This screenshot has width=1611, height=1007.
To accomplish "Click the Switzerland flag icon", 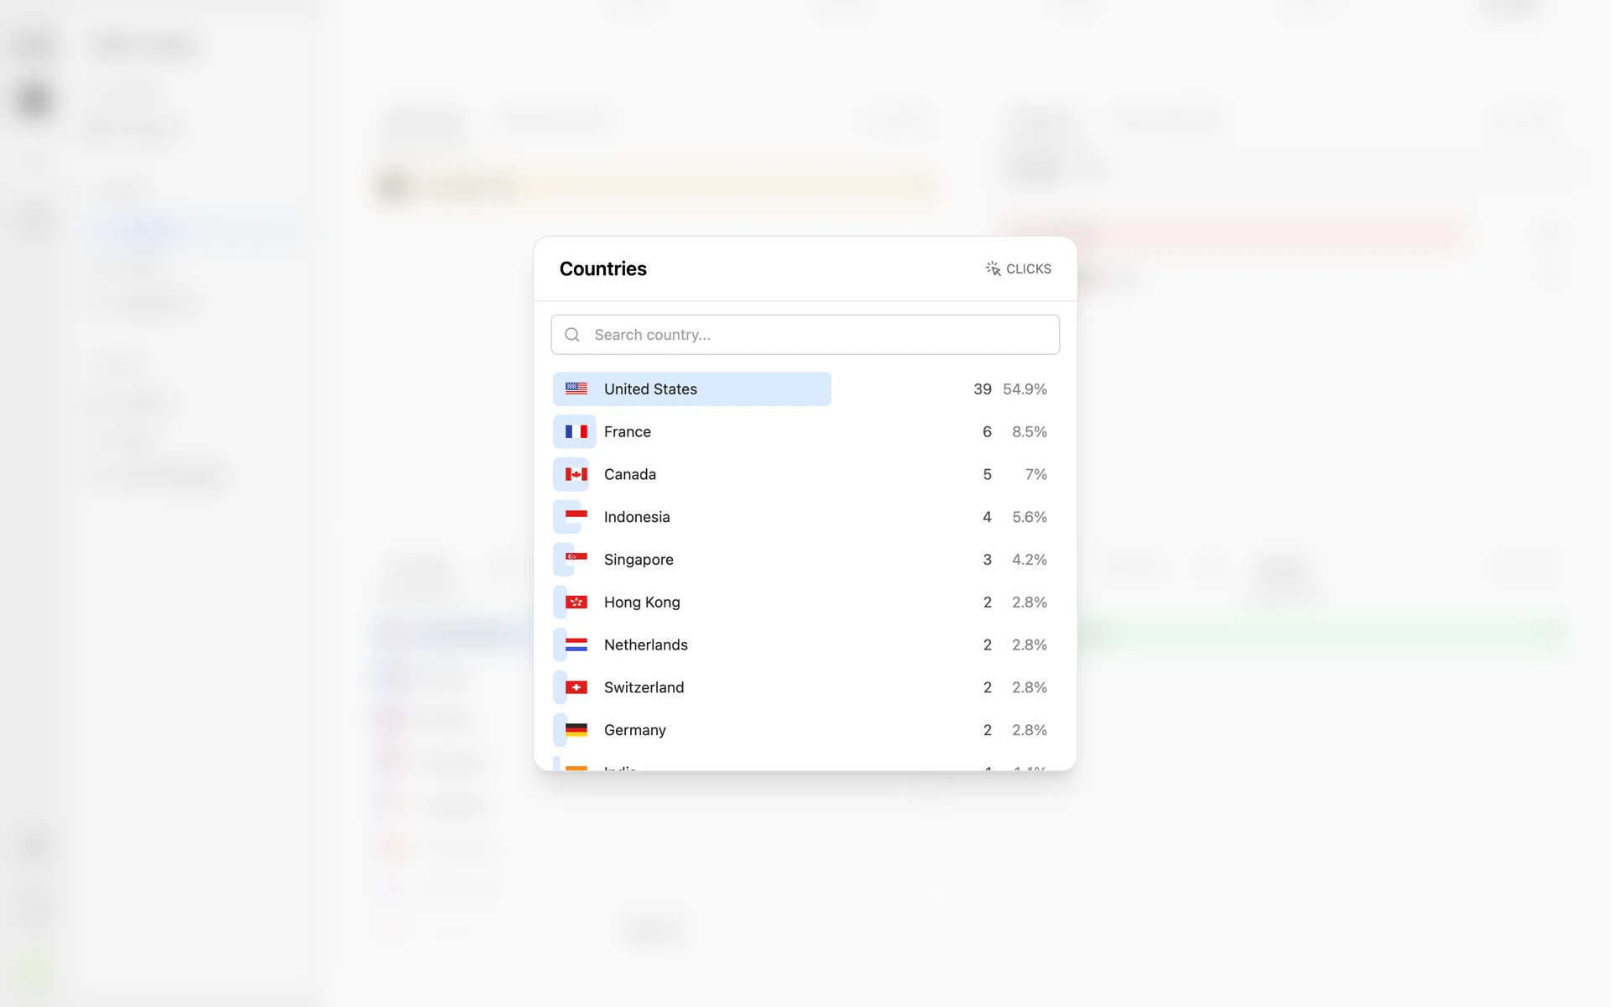I will tap(576, 687).
